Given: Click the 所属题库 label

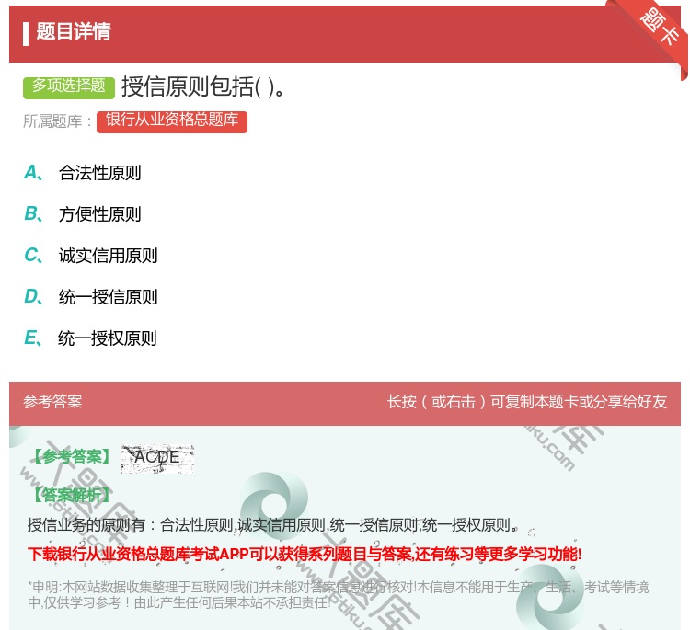Looking at the screenshot, I should [57, 121].
